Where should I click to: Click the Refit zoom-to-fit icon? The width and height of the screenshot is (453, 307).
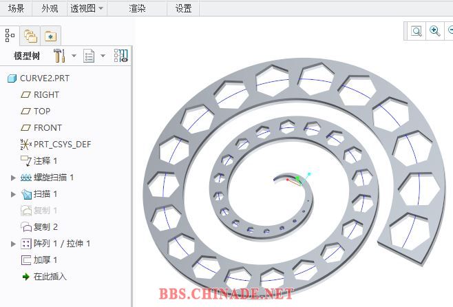click(x=417, y=31)
